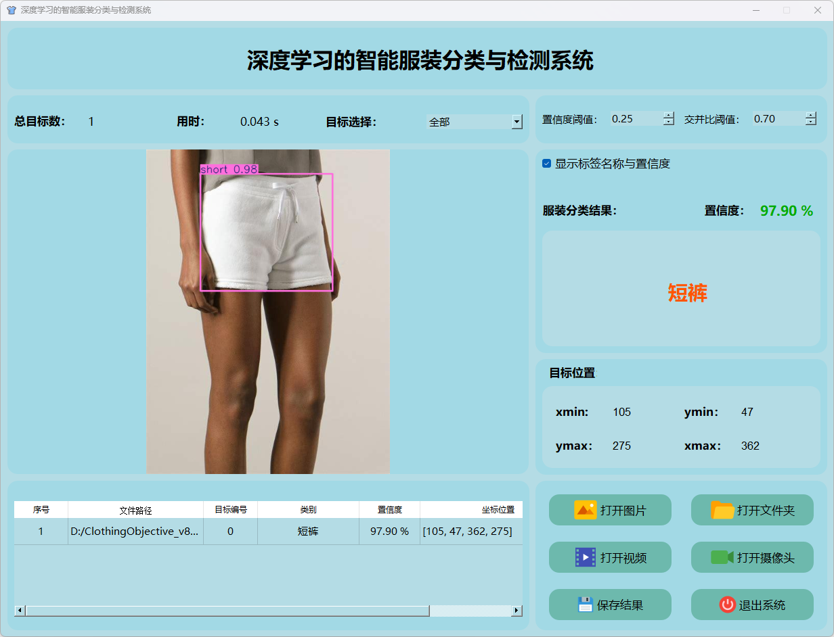Image resolution: width=834 pixels, height=637 pixels.
Task: Click the yellow folder icon for Open Folder
Action: 722,510
